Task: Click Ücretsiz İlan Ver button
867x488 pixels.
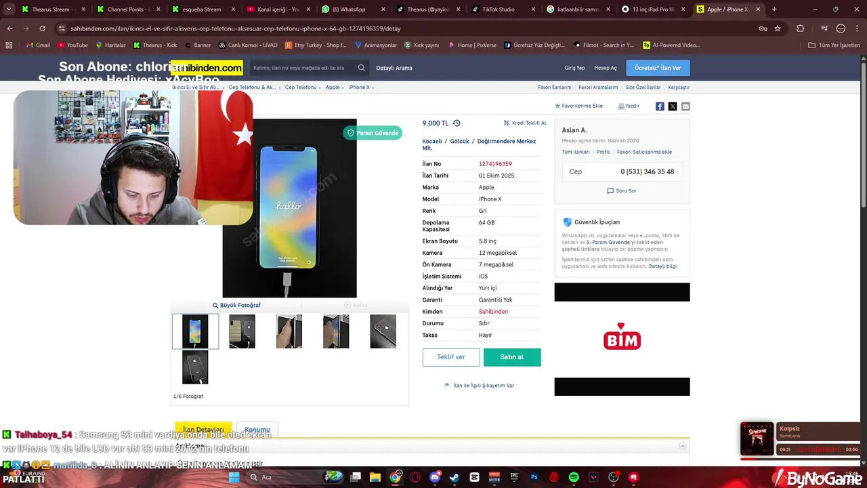Action: [x=658, y=68]
